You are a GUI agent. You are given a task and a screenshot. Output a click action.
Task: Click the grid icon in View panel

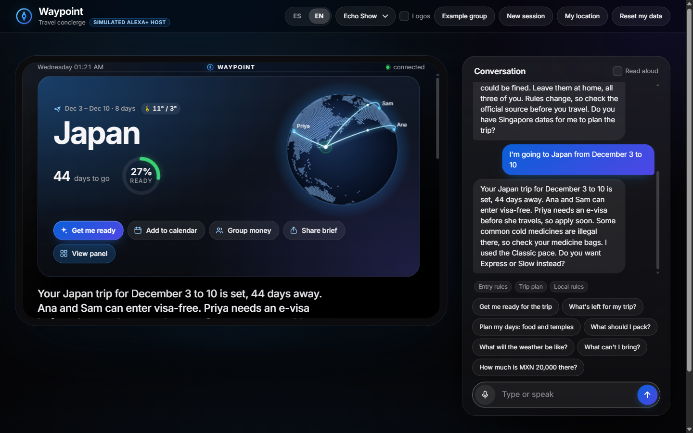pos(64,254)
